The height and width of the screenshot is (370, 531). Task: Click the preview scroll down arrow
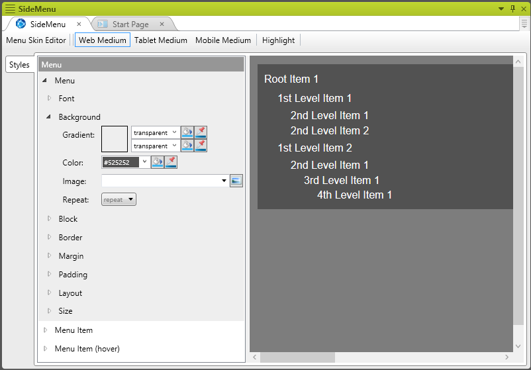coord(518,346)
